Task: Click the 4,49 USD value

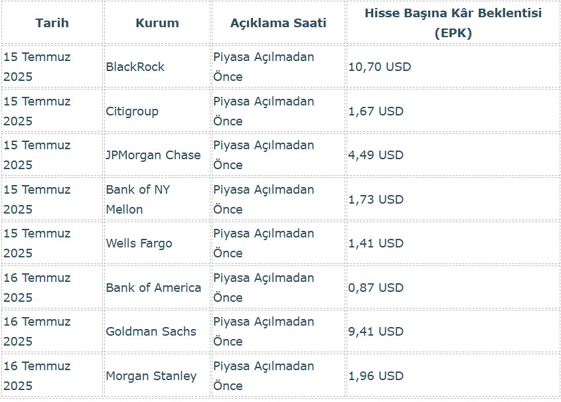Action: 376,155
